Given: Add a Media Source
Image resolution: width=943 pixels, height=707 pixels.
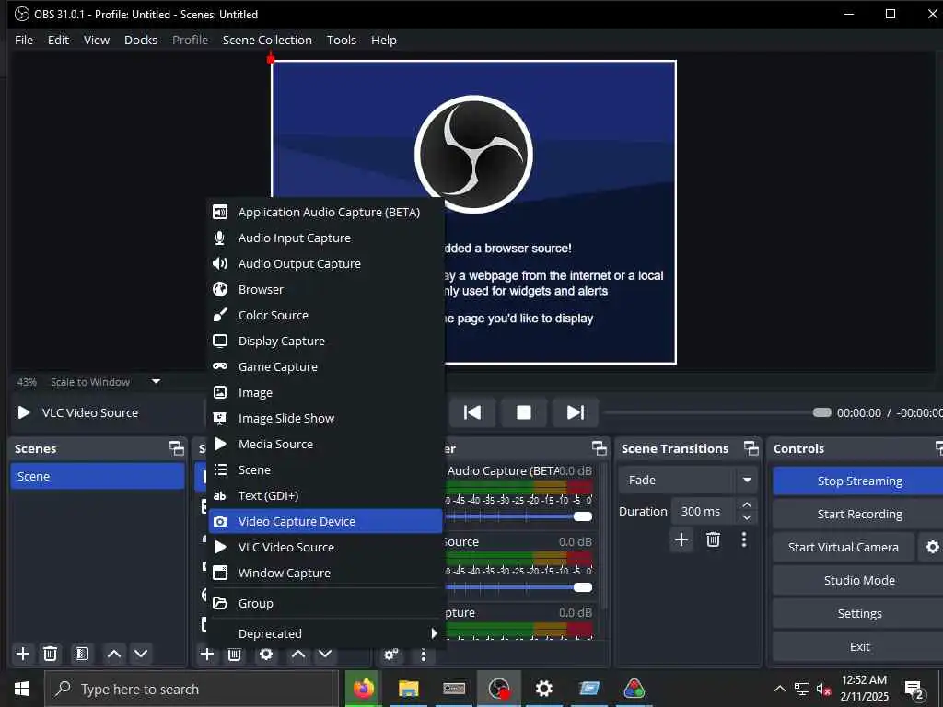Looking at the screenshot, I should (x=325, y=445).
